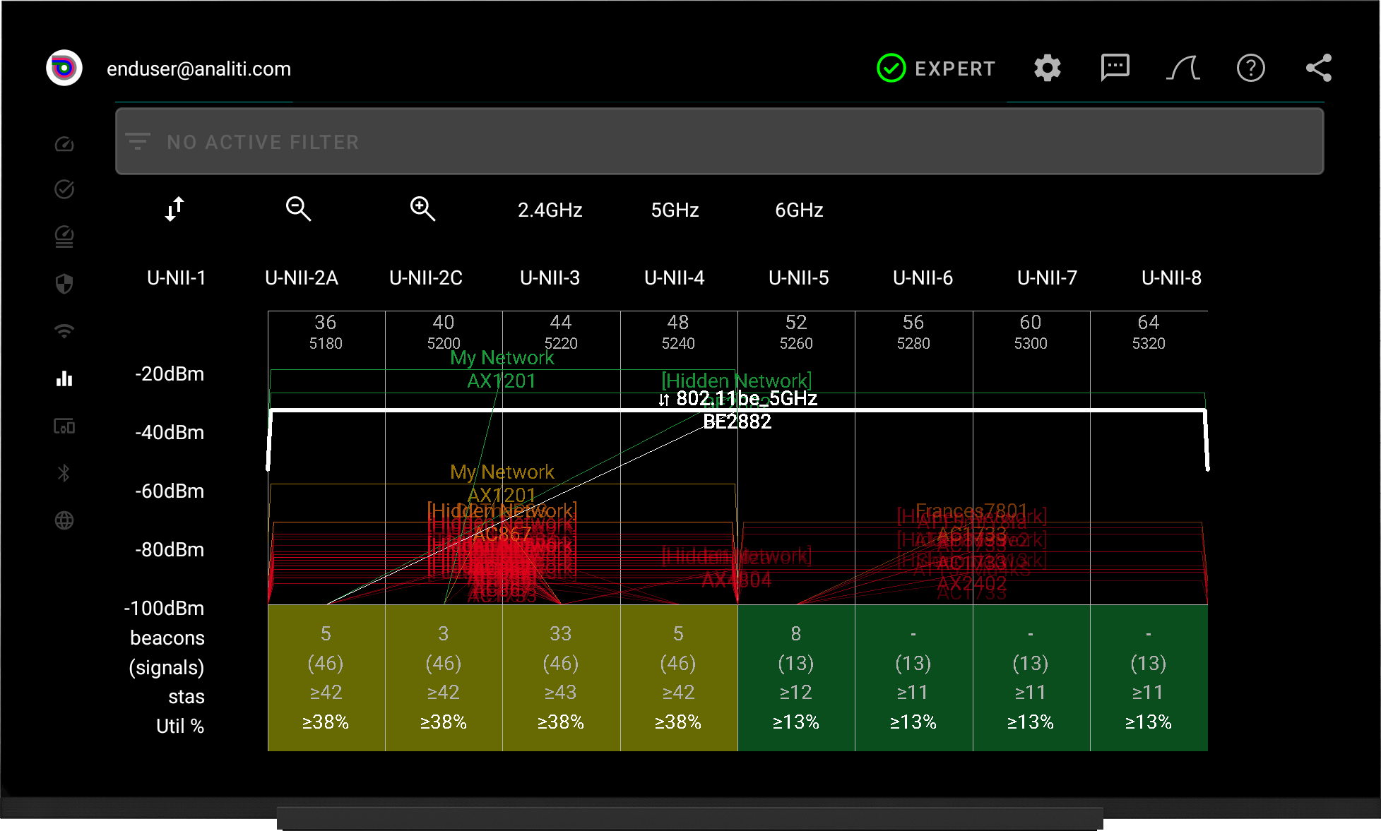Select the Frances7801 network label
The image size is (1381, 831).
coord(971,510)
